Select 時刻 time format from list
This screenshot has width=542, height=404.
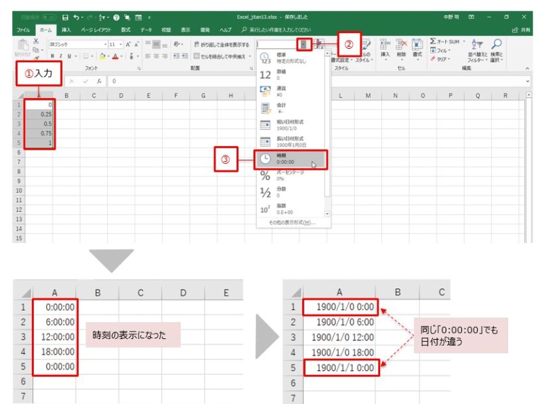pos(291,159)
